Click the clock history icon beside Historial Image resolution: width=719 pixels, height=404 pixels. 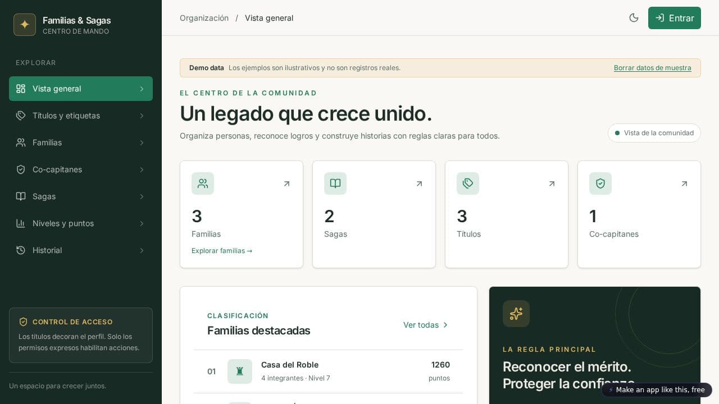click(x=21, y=250)
